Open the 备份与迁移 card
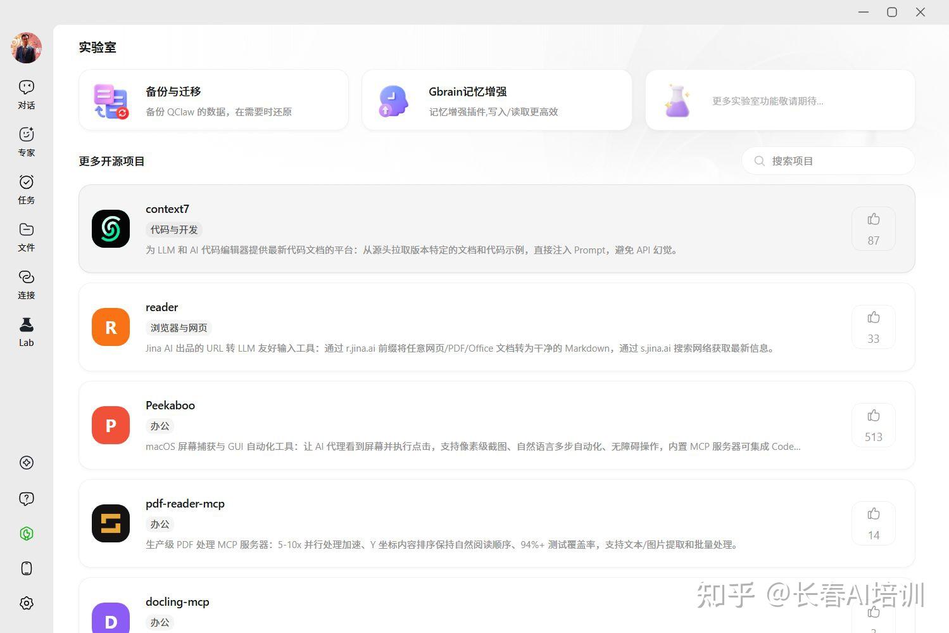 pos(213,100)
